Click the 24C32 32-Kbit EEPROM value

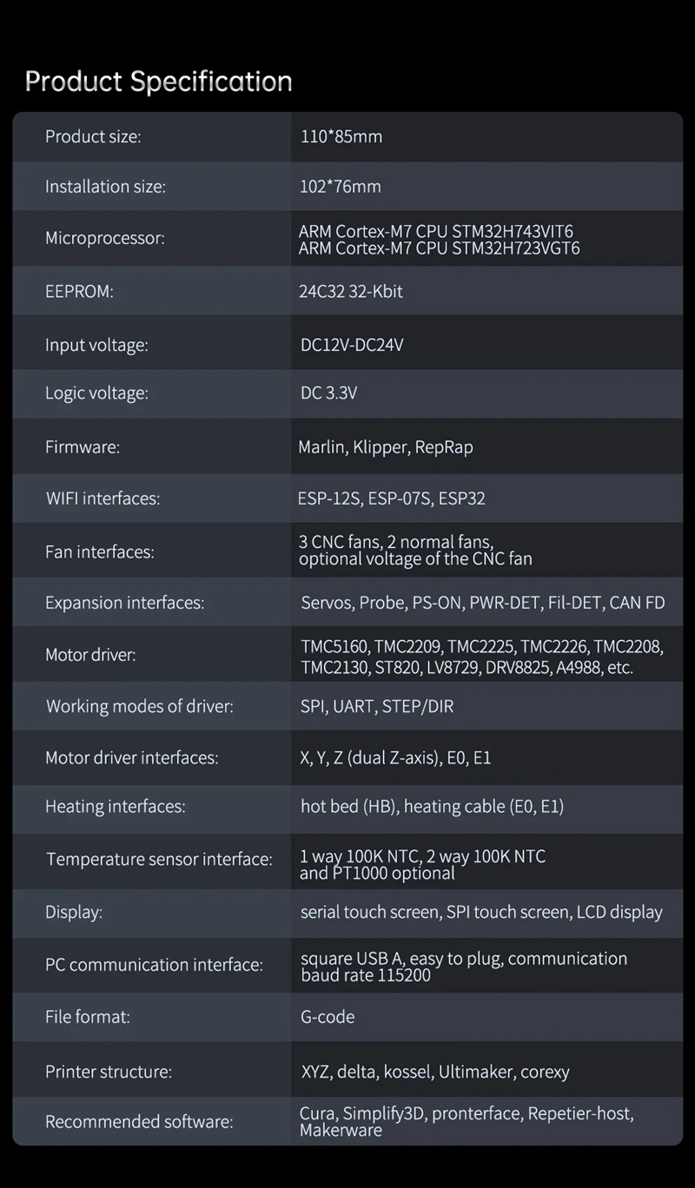(x=351, y=292)
